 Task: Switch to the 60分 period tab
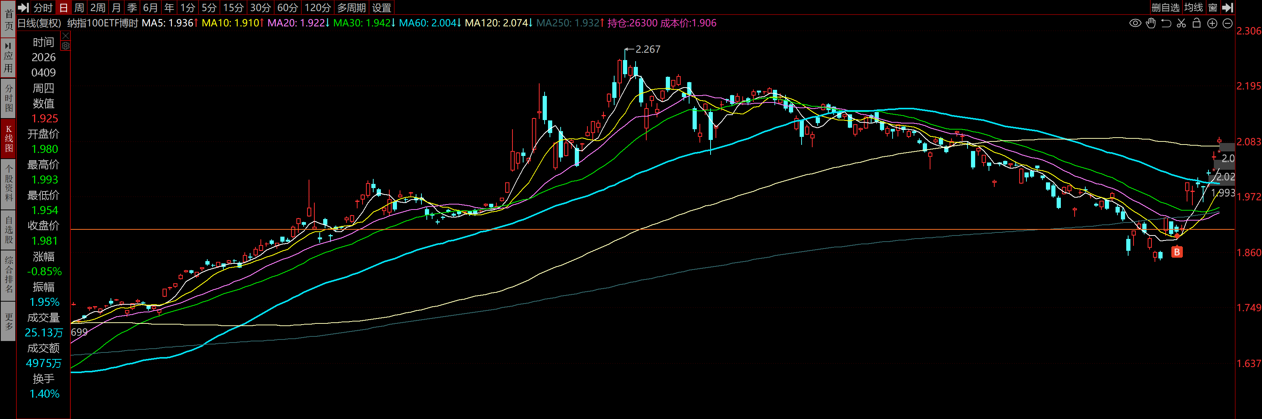click(x=287, y=7)
